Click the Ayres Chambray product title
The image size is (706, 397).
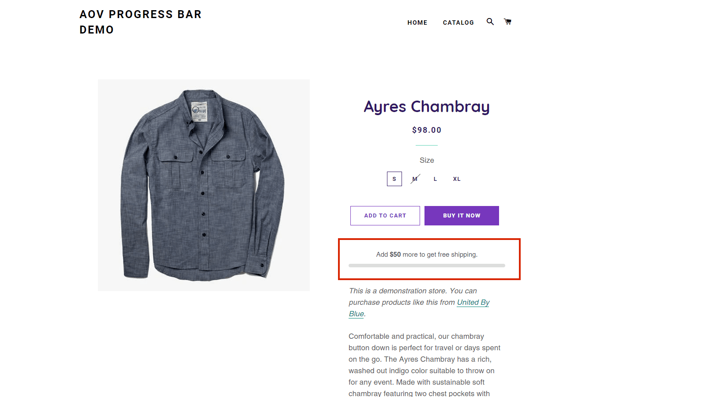pyautogui.click(x=427, y=107)
